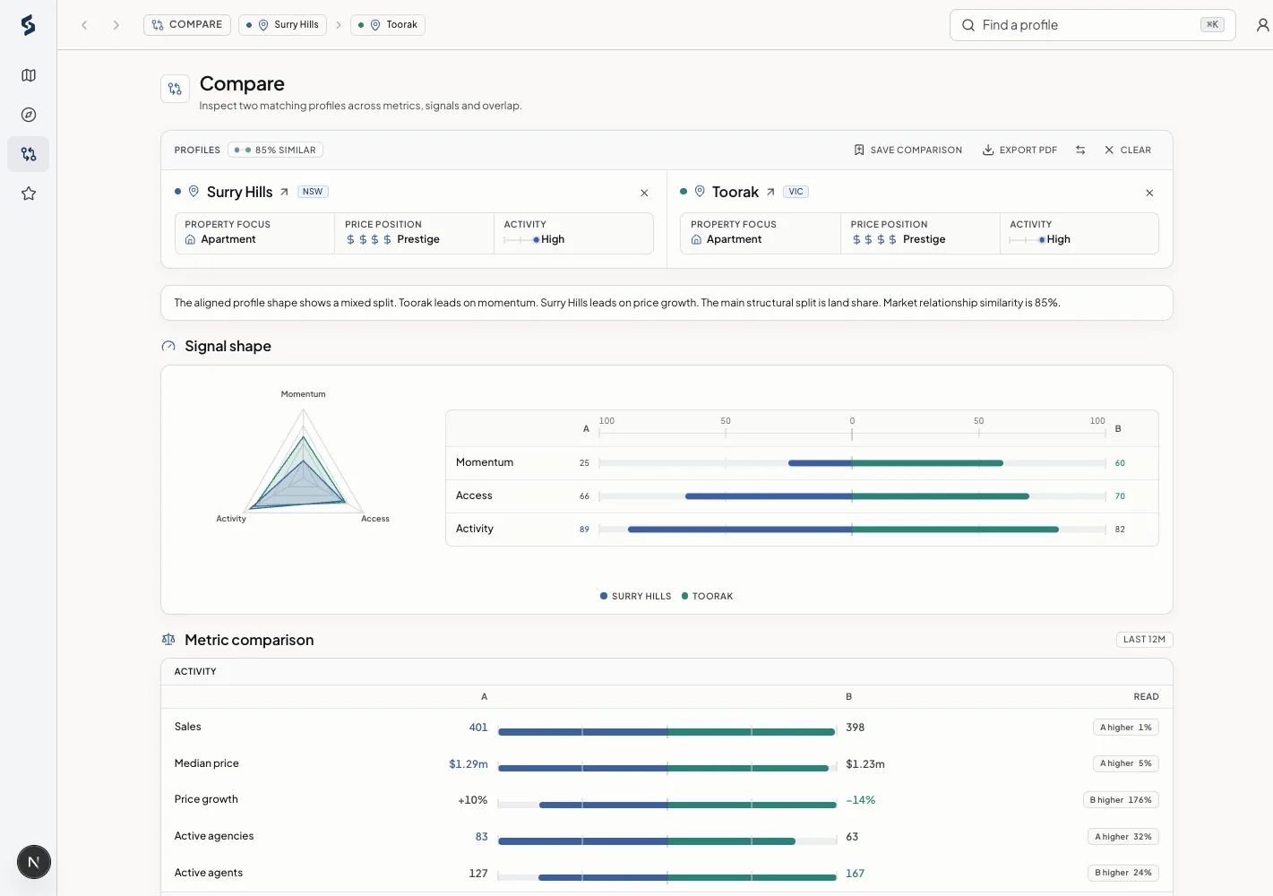This screenshot has width=1273, height=896.
Task: Go forward with the right chevron
Action: point(116,25)
